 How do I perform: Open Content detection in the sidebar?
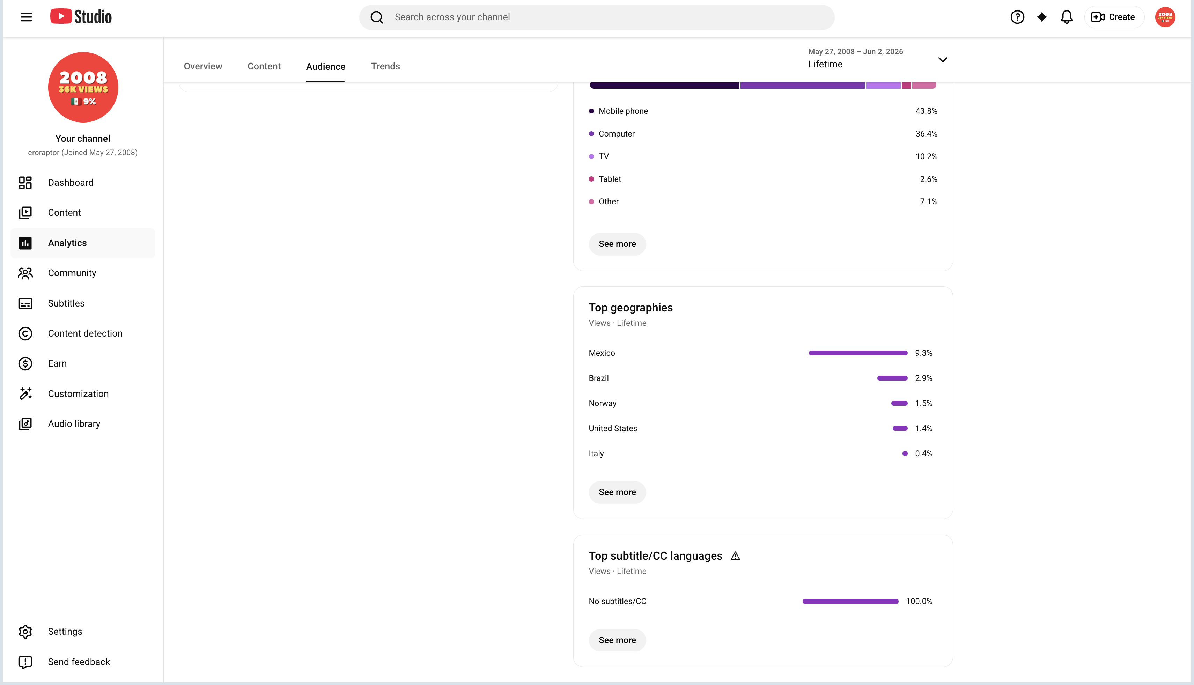pyautogui.click(x=83, y=333)
